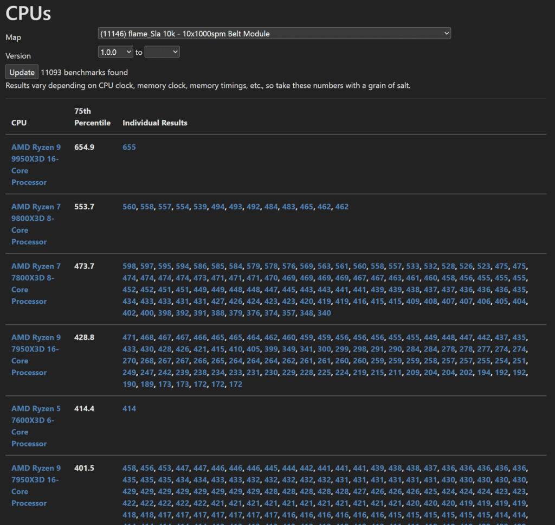Open the 399 individual result
Viewport: 555px width, 525px height.
(x=271, y=349)
